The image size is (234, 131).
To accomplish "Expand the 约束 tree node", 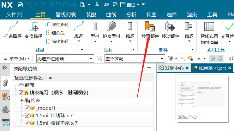I will pos(22,101).
